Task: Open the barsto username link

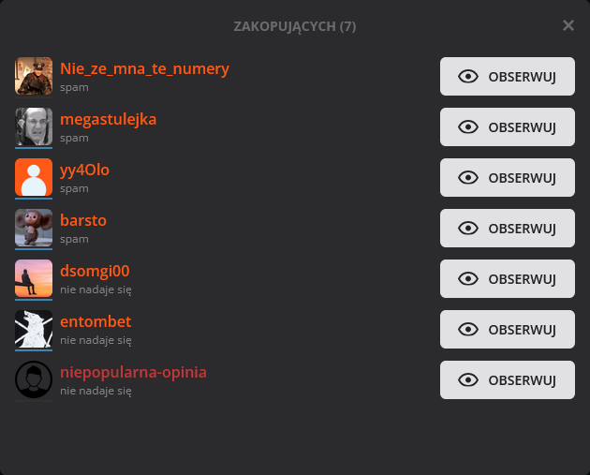Action: click(83, 220)
